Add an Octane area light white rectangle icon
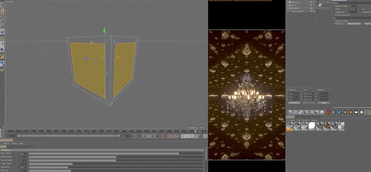This screenshot has width=371, height=172. (x=356, y=112)
